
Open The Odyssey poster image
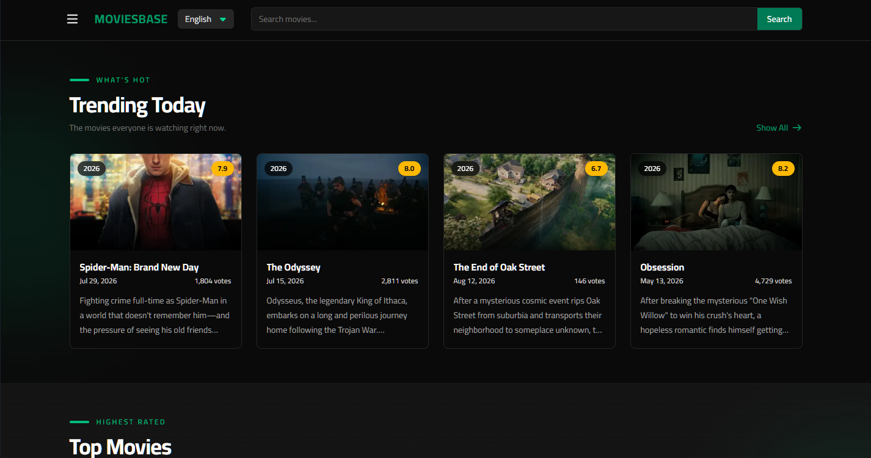coord(343,202)
